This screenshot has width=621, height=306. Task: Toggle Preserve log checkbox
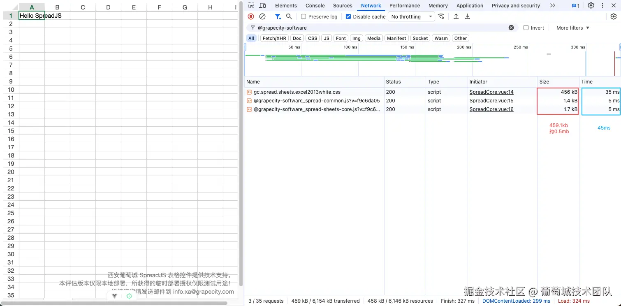click(x=304, y=17)
